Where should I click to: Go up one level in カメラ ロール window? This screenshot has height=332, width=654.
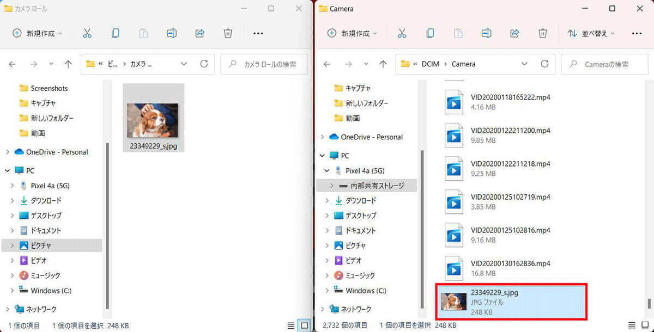[68, 64]
